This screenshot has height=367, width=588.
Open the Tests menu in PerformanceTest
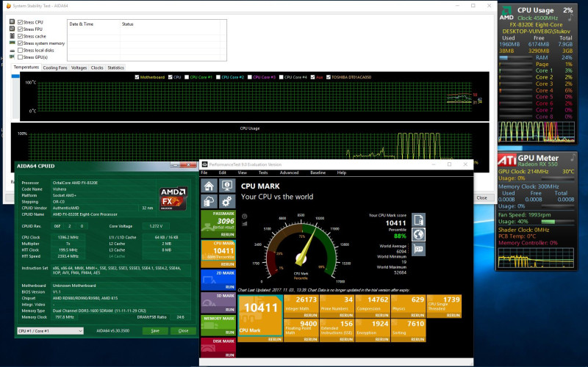(263, 172)
